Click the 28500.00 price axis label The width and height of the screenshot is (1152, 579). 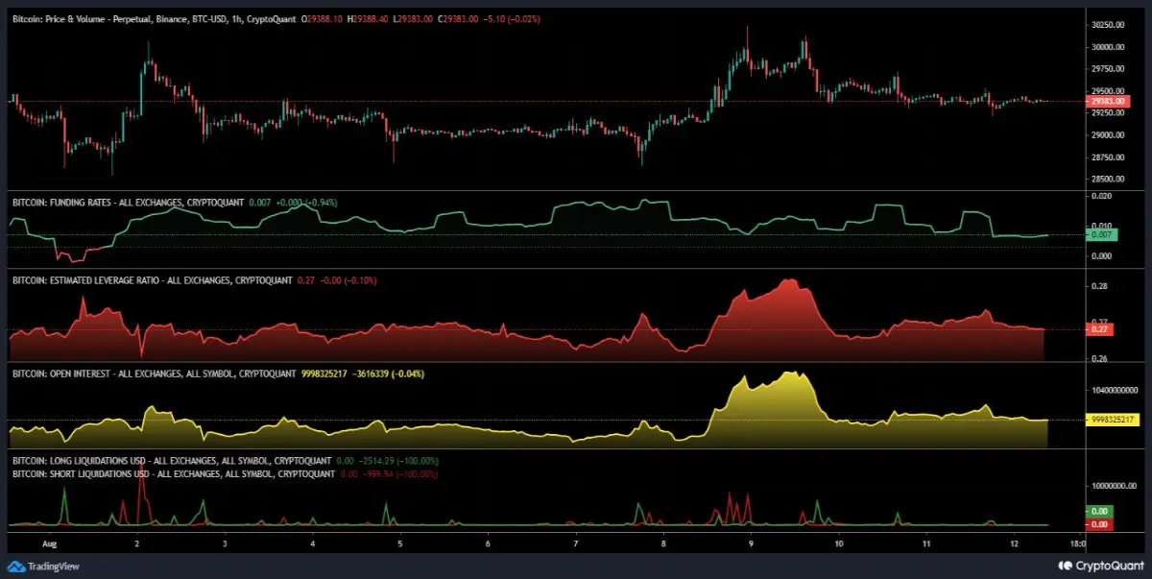(1109, 179)
